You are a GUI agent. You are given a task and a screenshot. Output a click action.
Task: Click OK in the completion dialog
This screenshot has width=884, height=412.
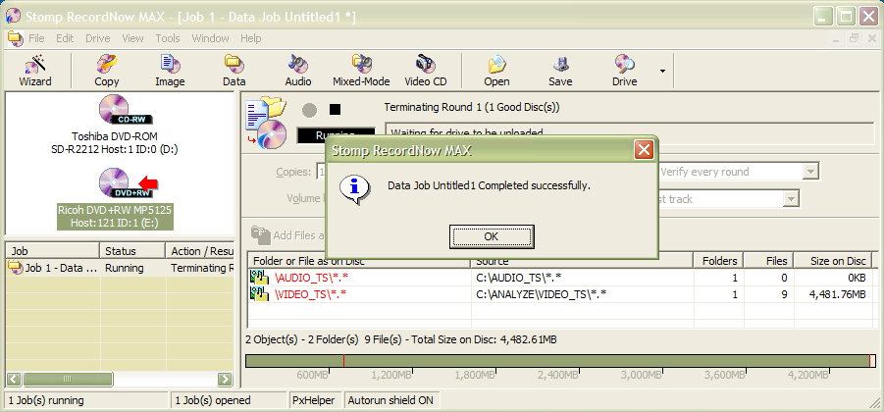491,236
